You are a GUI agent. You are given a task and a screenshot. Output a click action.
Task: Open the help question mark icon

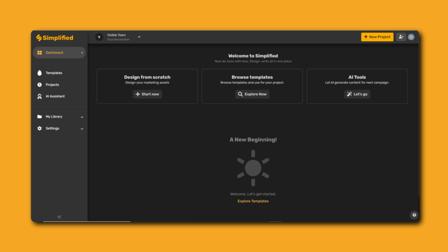tap(414, 215)
